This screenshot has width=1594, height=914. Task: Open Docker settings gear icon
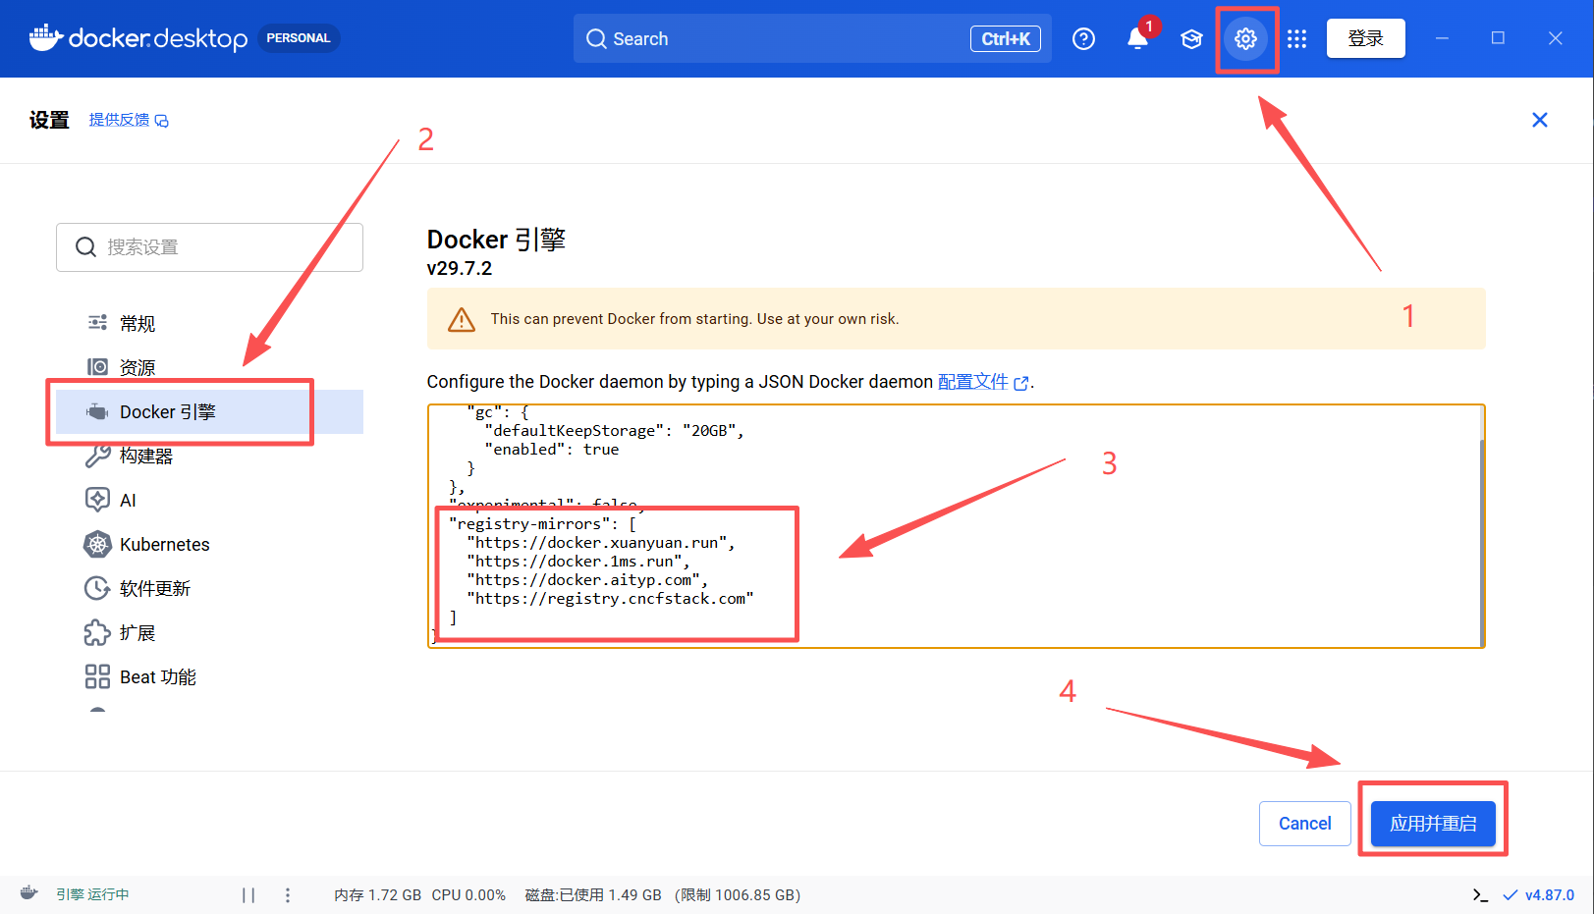(x=1245, y=38)
